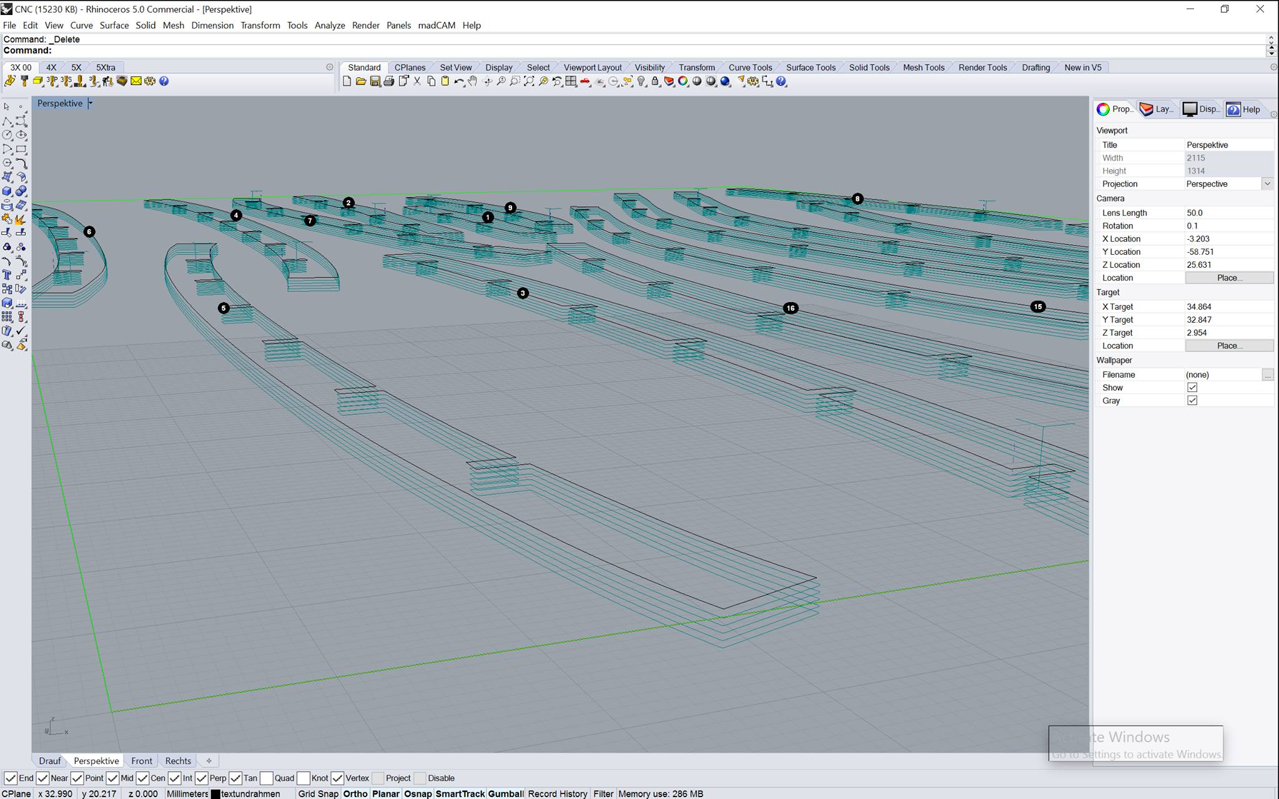Open the madCAM toolbar options gear

(330, 67)
